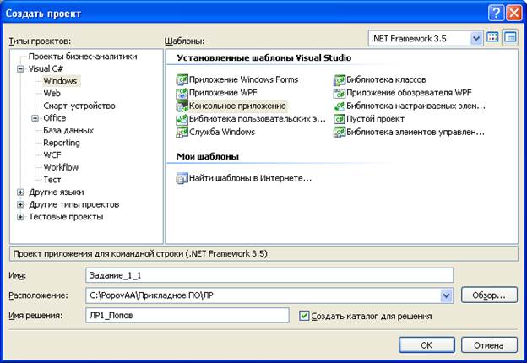
Task: Click the Обзор... browse button
Action: [489, 295]
